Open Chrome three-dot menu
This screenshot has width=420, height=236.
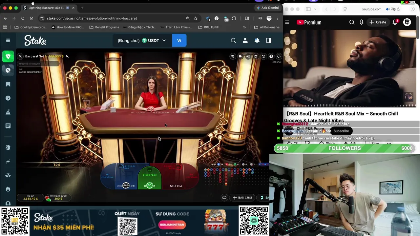click(x=278, y=18)
